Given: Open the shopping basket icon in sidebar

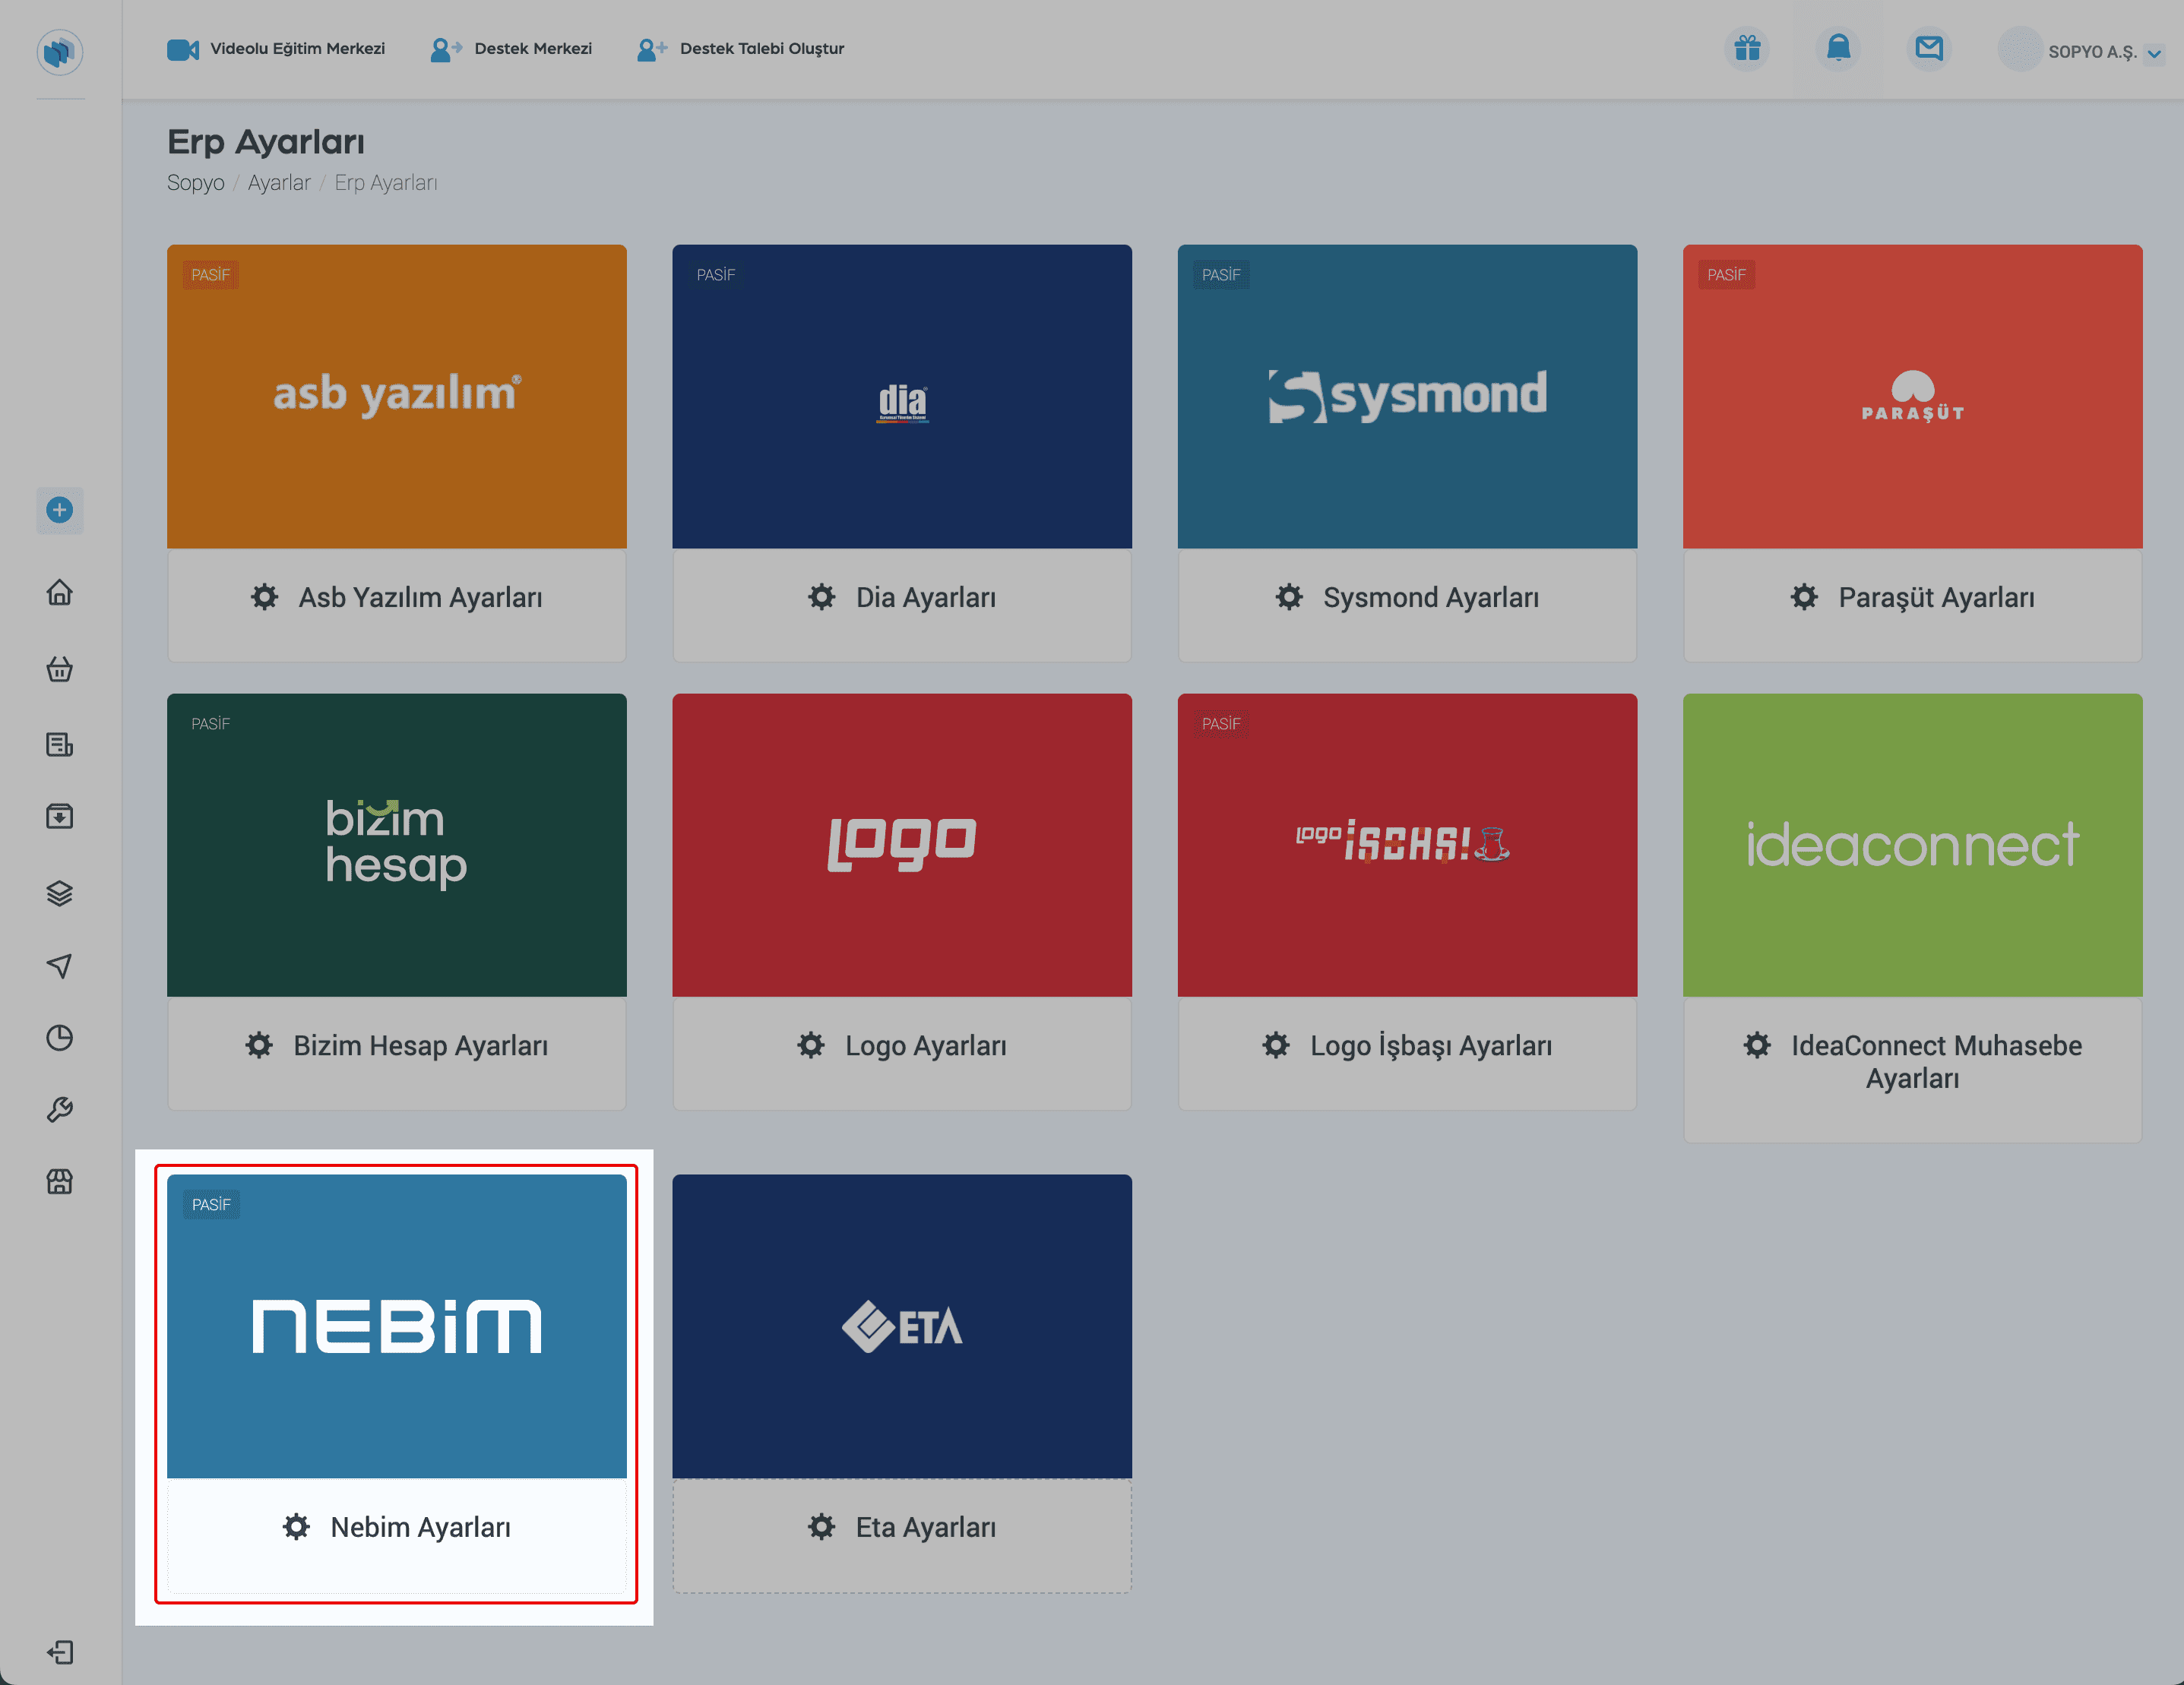Looking at the screenshot, I should 60,669.
